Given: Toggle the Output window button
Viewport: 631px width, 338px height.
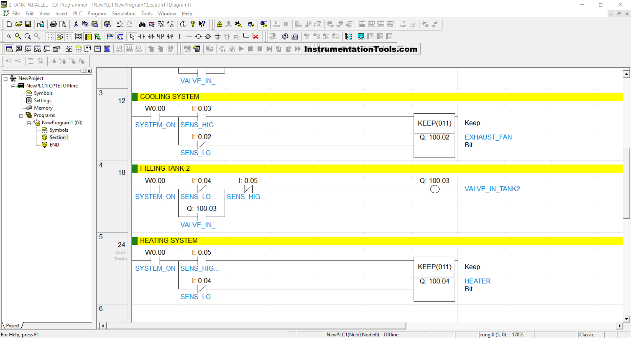Looking at the screenshot, I should pyautogui.click(x=19, y=49).
